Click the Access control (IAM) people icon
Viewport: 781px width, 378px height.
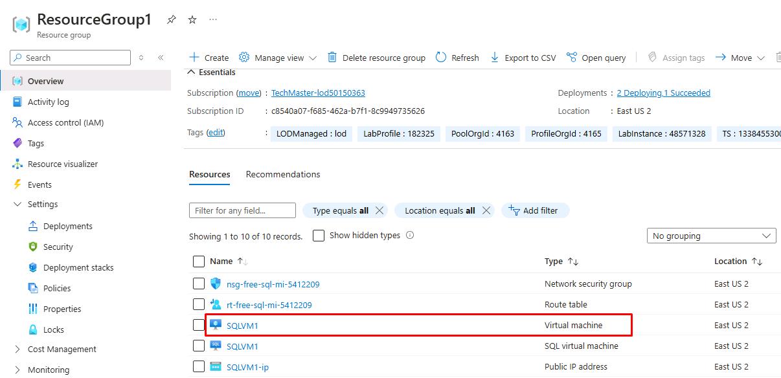(x=17, y=122)
